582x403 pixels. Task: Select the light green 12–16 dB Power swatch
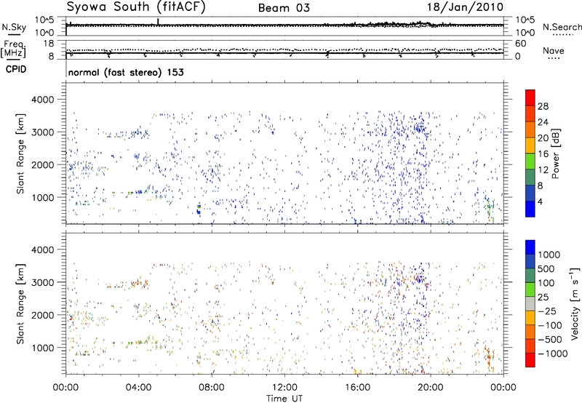tap(530, 161)
